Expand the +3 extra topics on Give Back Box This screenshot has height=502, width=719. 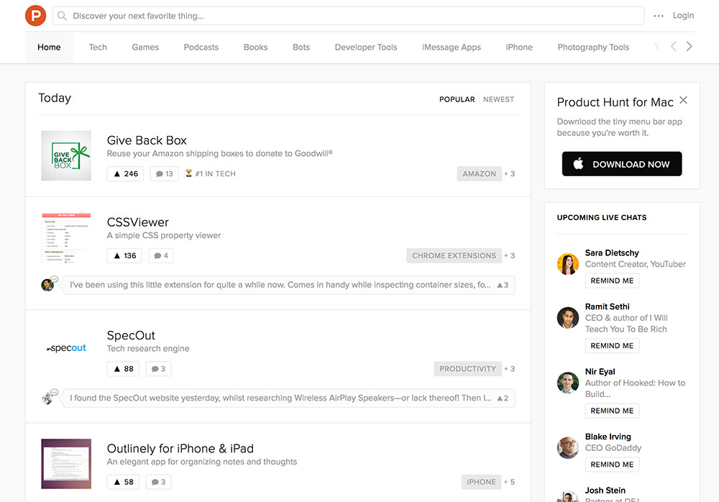(x=510, y=173)
